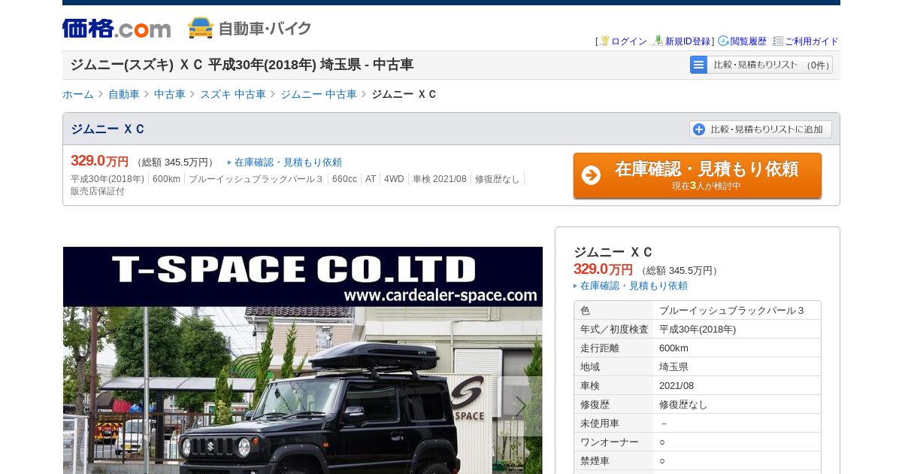Open ご利用ガイド link
Screen dimensions: 902x474
tap(812, 41)
